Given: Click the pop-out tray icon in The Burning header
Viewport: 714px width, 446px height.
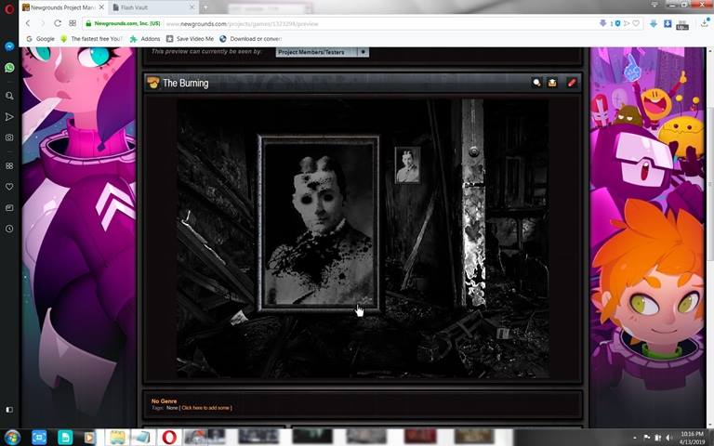Looking at the screenshot, I should 552,83.
